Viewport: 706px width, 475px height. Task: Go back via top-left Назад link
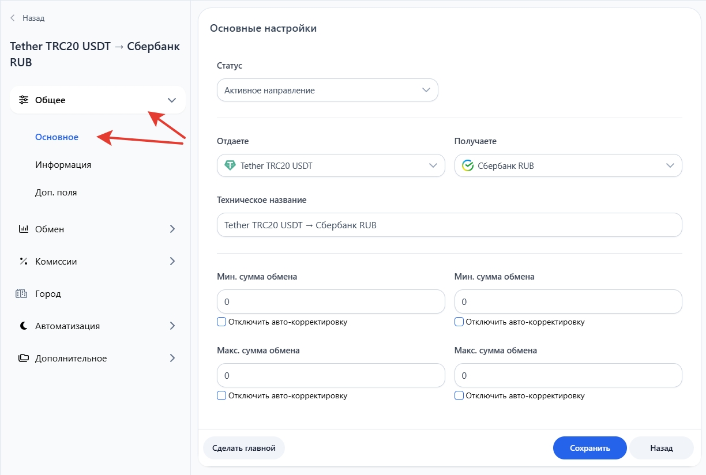click(28, 18)
